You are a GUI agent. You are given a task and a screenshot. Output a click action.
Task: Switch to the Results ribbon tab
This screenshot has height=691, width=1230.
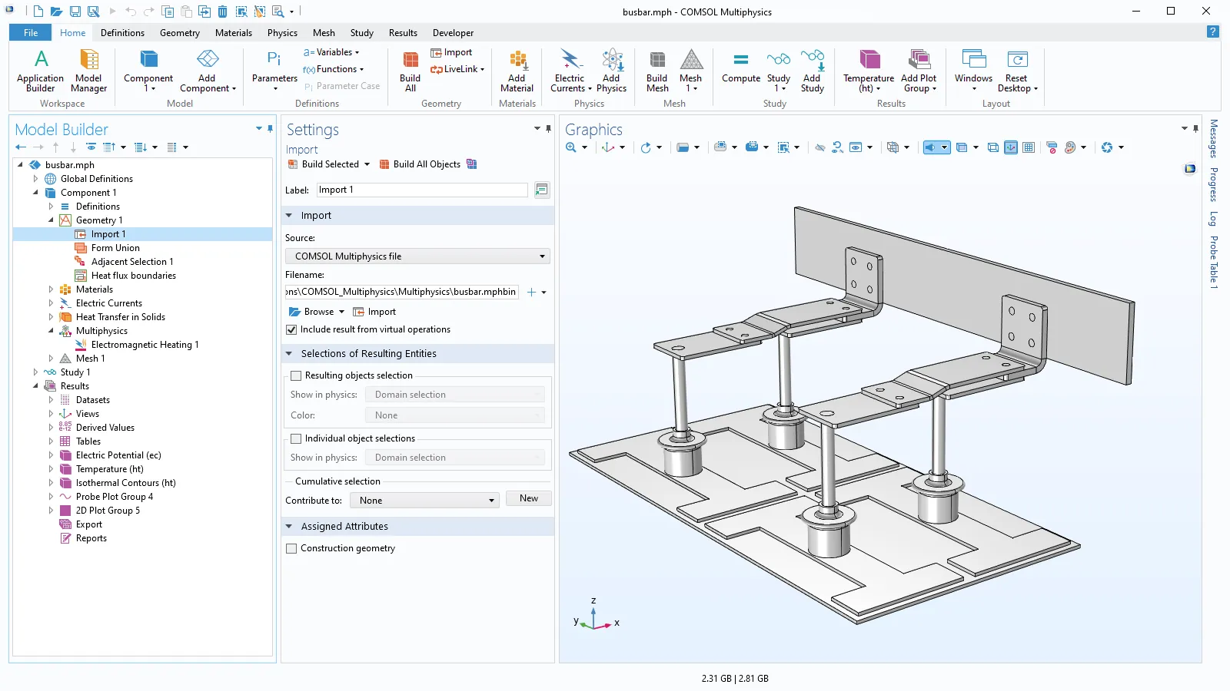point(403,33)
